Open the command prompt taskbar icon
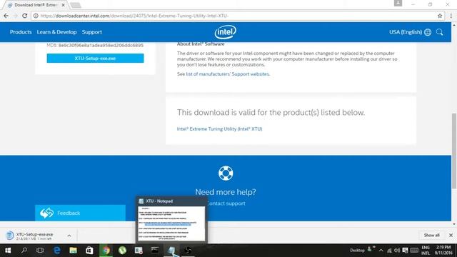 tap(155, 251)
